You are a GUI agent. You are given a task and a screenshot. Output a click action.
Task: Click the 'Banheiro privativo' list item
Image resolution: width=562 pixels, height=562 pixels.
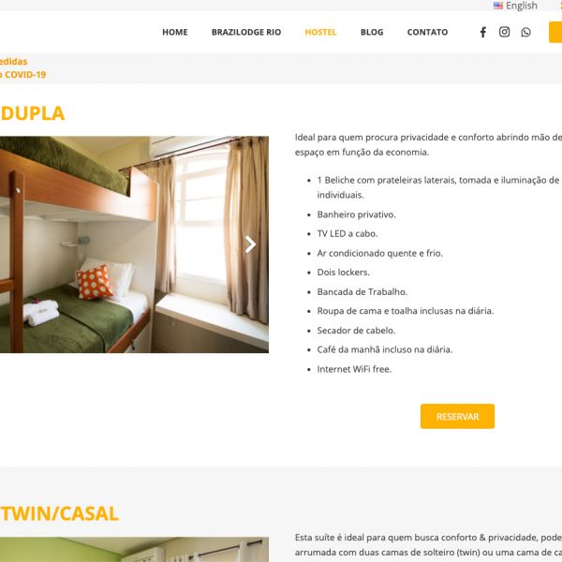click(356, 214)
